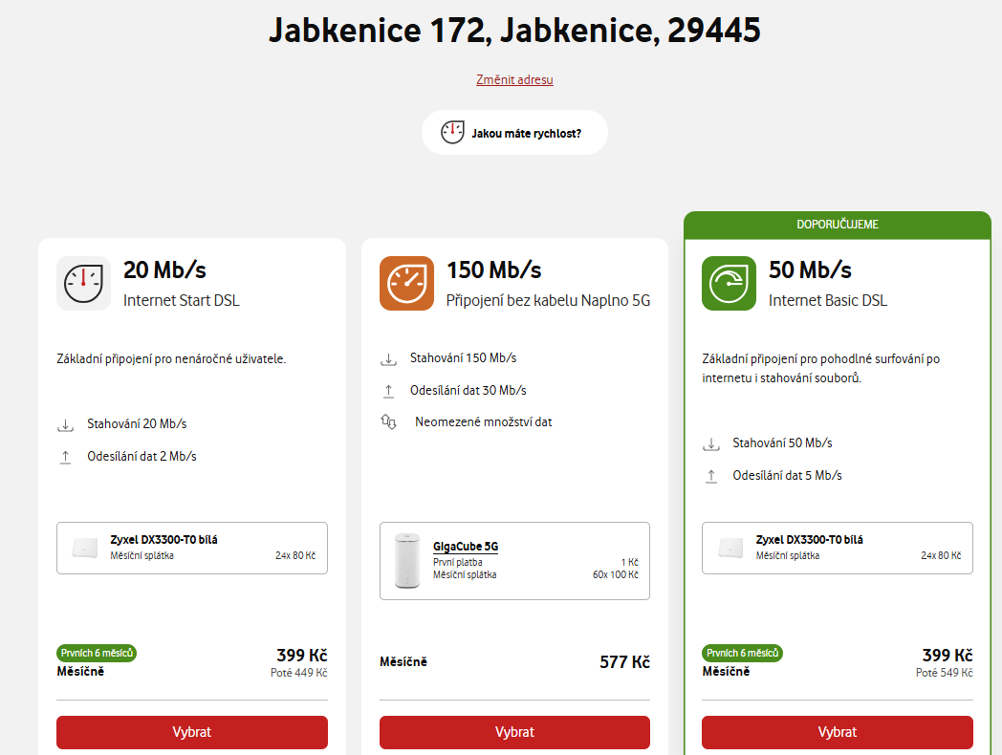Image resolution: width=1002 pixels, height=755 pixels.
Task: Select the Internet Start DSL plan with Vybrat
Action: [192, 732]
